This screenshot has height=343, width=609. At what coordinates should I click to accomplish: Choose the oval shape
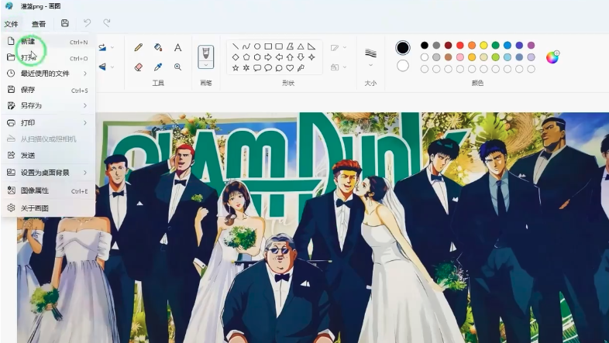tap(257, 46)
